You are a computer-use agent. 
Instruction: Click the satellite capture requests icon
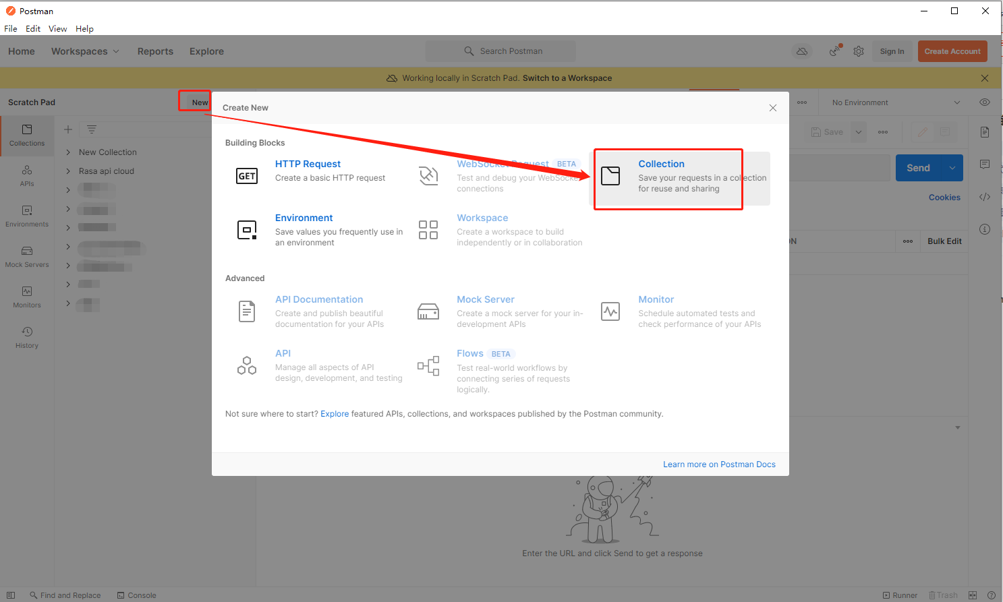pos(835,51)
